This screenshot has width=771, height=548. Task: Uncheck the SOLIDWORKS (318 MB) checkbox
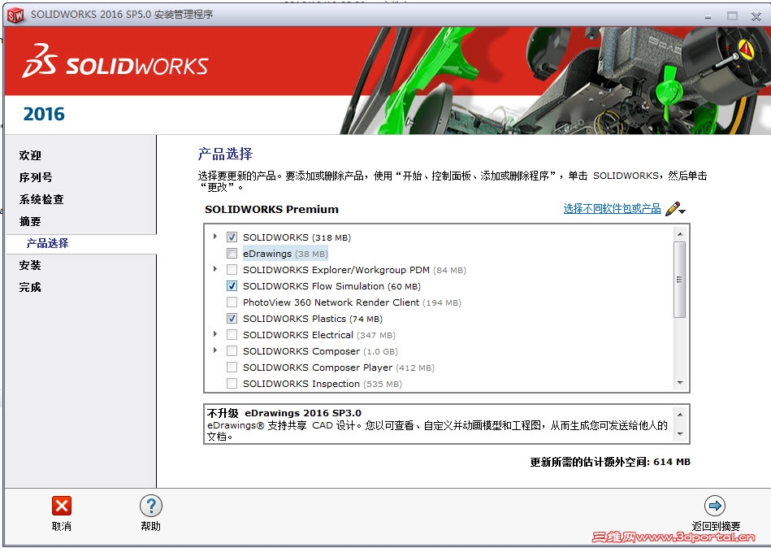232,237
